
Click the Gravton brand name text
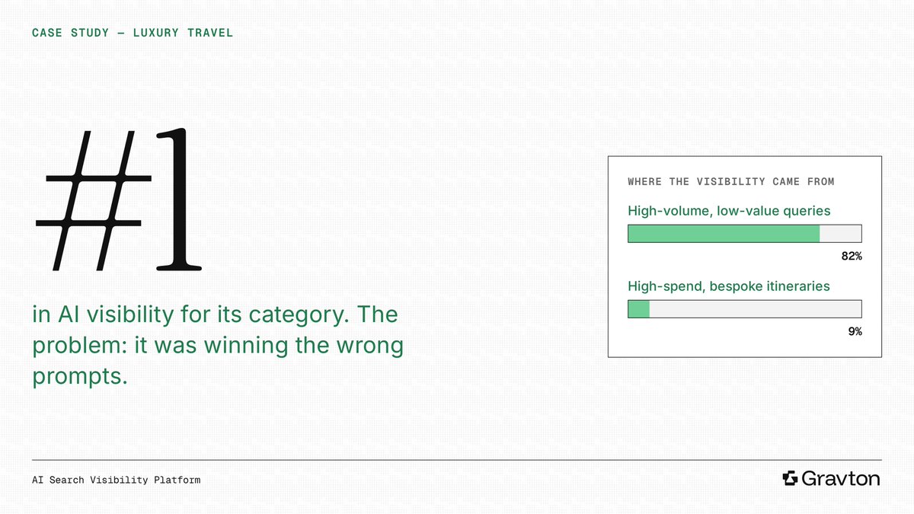[x=842, y=479]
